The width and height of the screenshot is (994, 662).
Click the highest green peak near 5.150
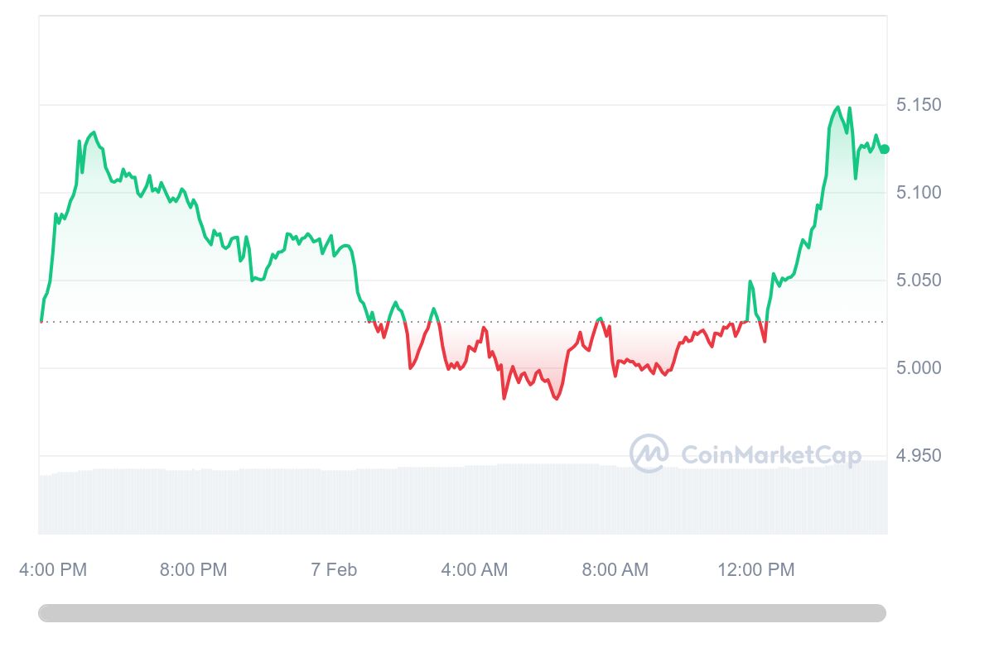[837, 107]
